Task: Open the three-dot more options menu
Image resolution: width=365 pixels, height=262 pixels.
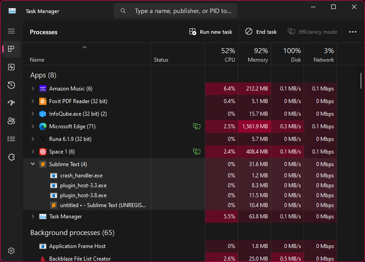Action: [x=353, y=32]
